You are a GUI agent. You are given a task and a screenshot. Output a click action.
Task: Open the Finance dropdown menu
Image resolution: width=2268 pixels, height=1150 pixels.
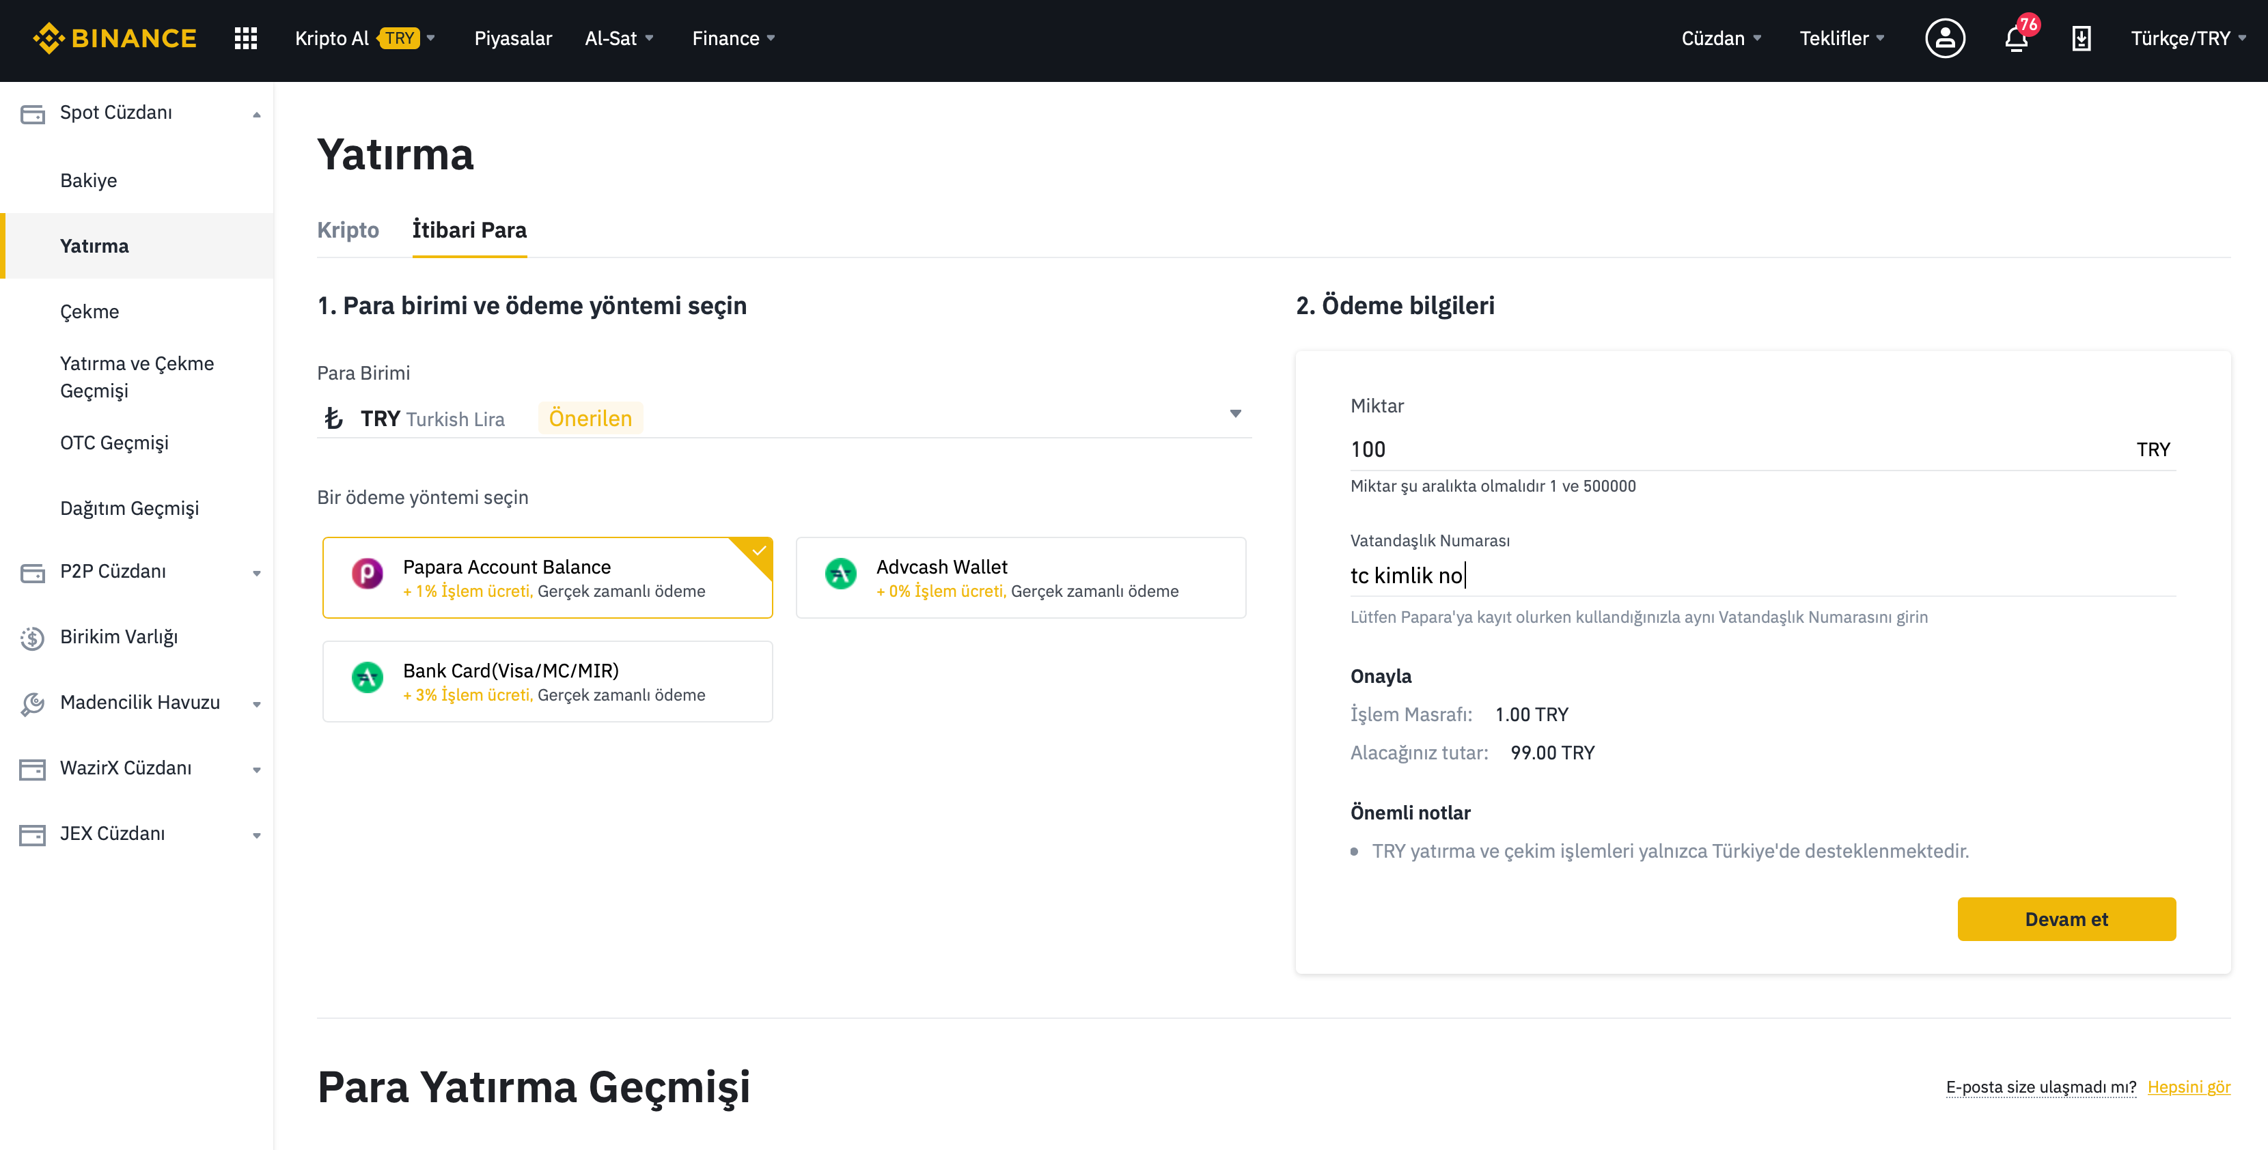pos(734,38)
